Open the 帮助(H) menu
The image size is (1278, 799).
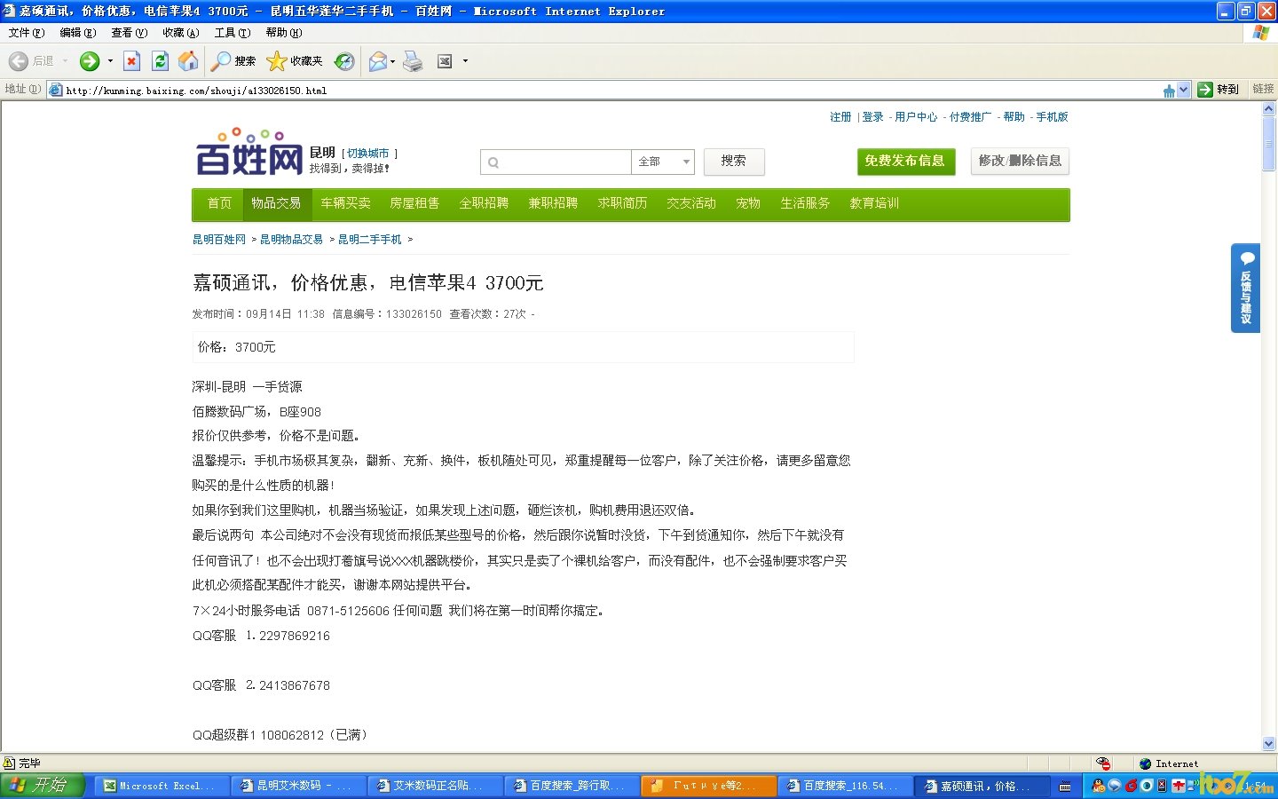tap(284, 33)
